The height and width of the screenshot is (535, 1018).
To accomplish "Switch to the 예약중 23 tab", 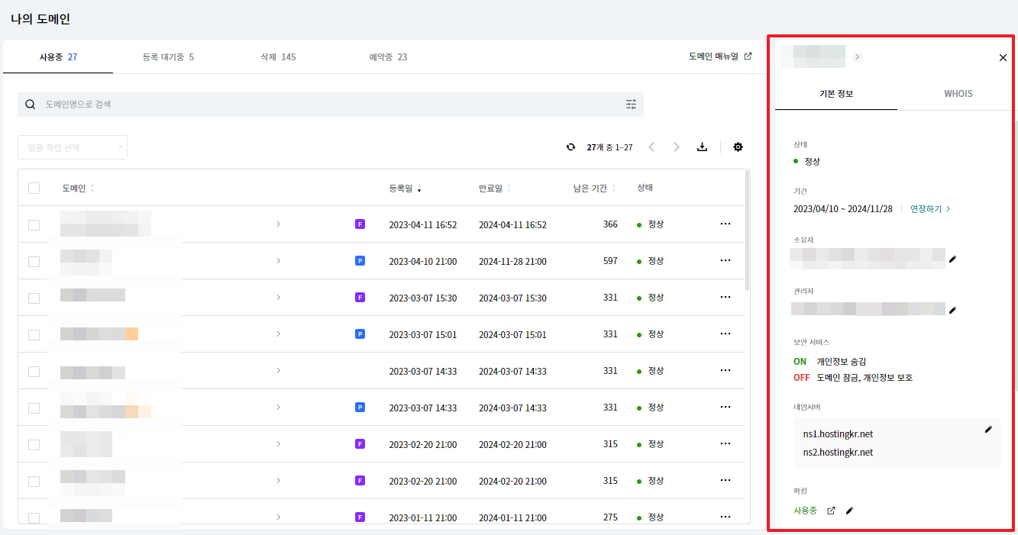I will 388,57.
